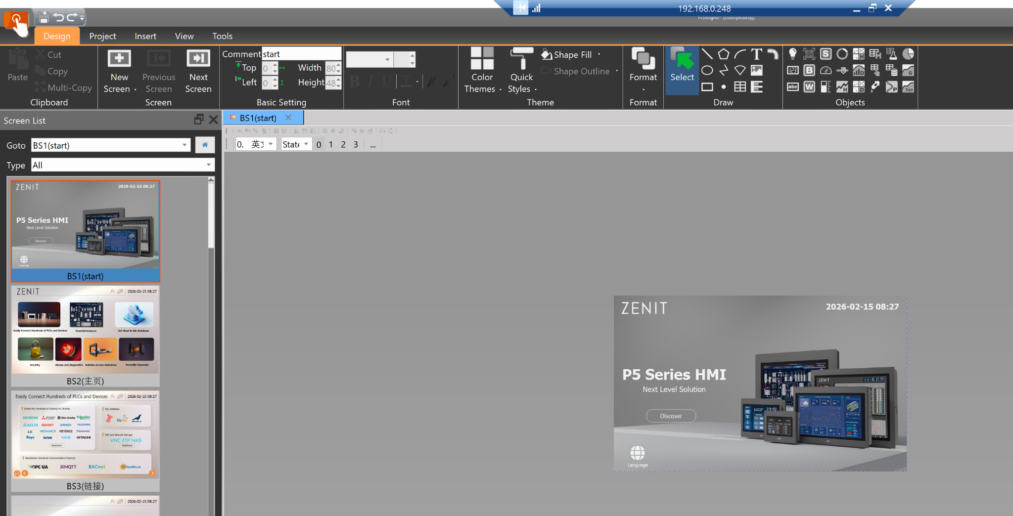The width and height of the screenshot is (1013, 516).
Task: Pick the Polygon drawing tool
Action: pyautogui.click(x=723, y=54)
